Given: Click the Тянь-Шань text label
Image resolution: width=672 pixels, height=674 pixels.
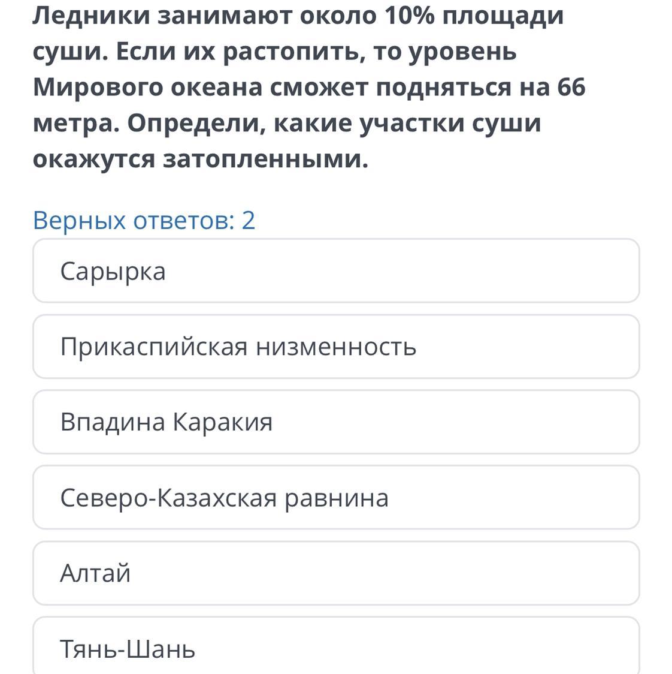Looking at the screenshot, I should click(128, 649).
